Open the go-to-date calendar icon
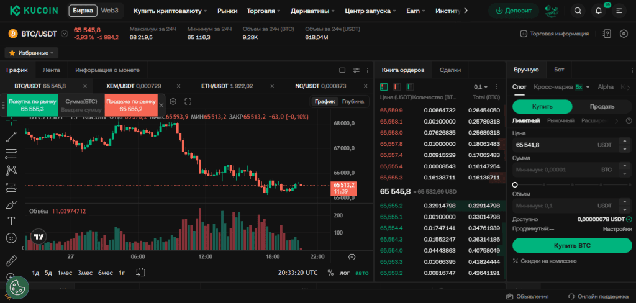The width and height of the screenshot is (636, 303). (141, 273)
